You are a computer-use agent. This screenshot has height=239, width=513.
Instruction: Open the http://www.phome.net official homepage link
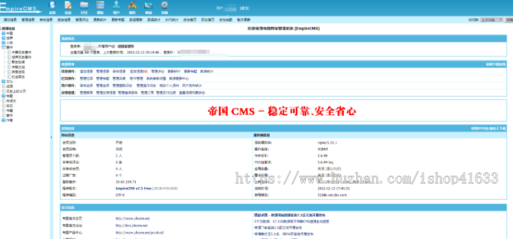point(132,218)
